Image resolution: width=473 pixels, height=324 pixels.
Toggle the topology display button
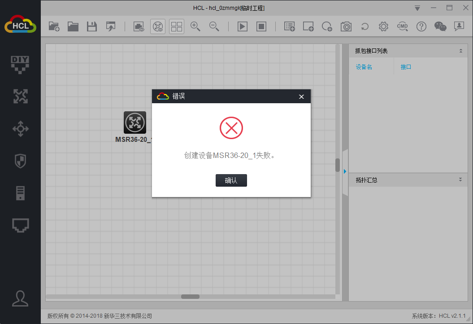(x=158, y=26)
